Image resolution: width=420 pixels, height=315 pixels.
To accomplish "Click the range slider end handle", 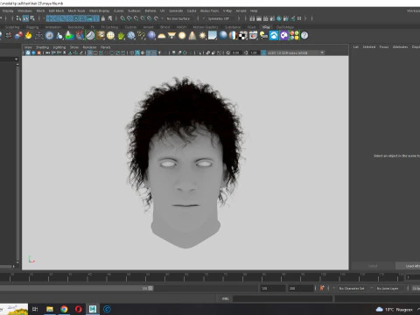I will tap(150, 288).
